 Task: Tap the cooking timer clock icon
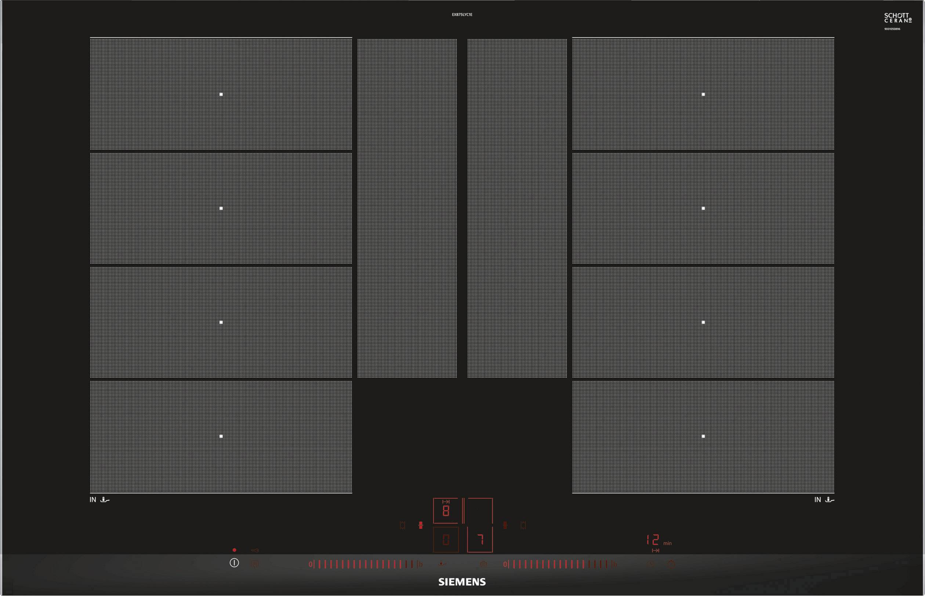pyautogui.click(x=651, y=564)
